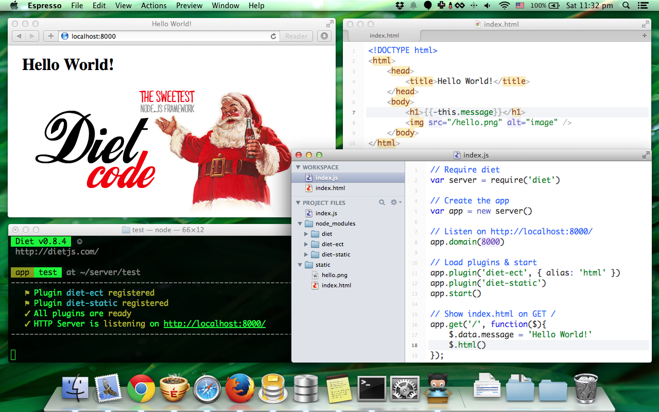Click the volume speaker menu bar icon
Screen dimensions: 659x412
[487, 6]
